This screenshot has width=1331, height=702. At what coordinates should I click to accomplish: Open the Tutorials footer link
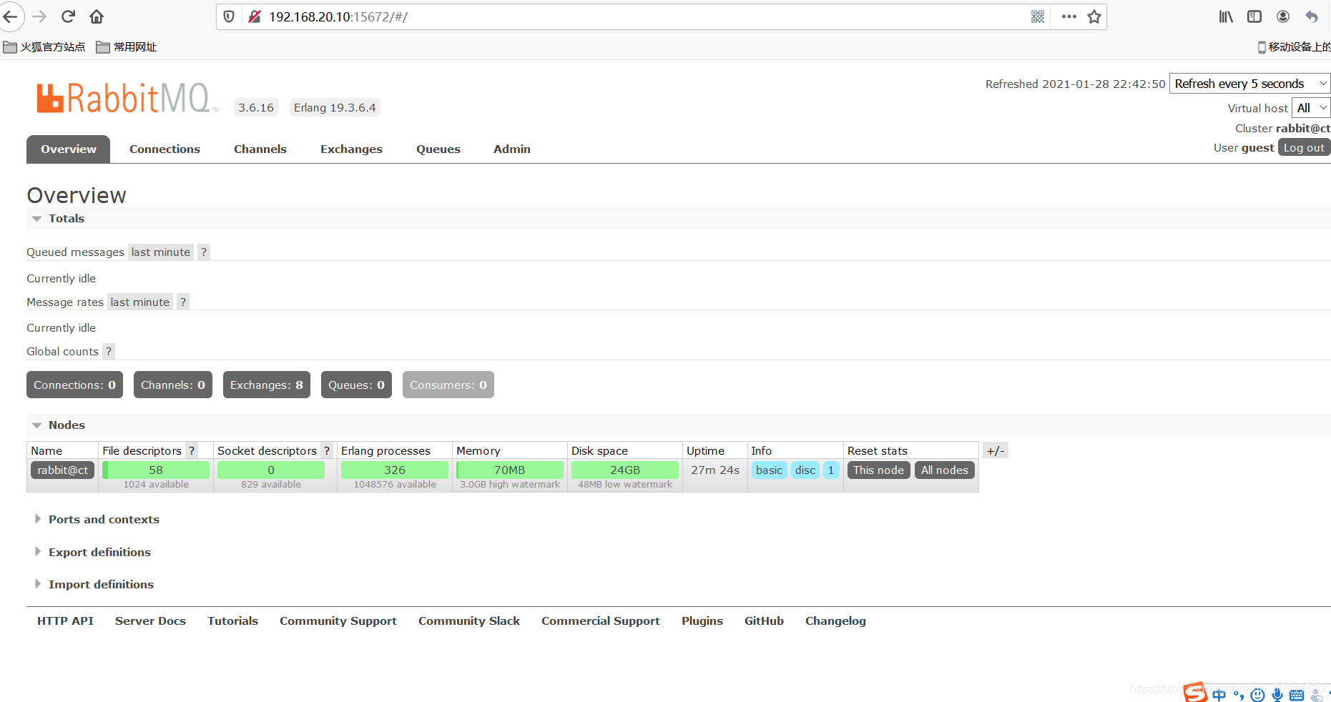232,621
